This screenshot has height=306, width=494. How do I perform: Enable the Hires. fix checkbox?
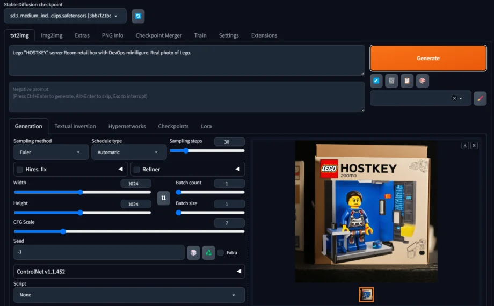coord(19,170)
